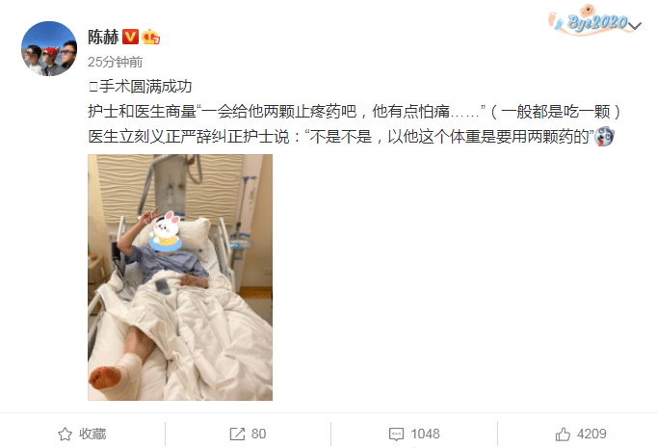Click the 收藏 button label
The image size is (658, 448).
tap(92, 434)
